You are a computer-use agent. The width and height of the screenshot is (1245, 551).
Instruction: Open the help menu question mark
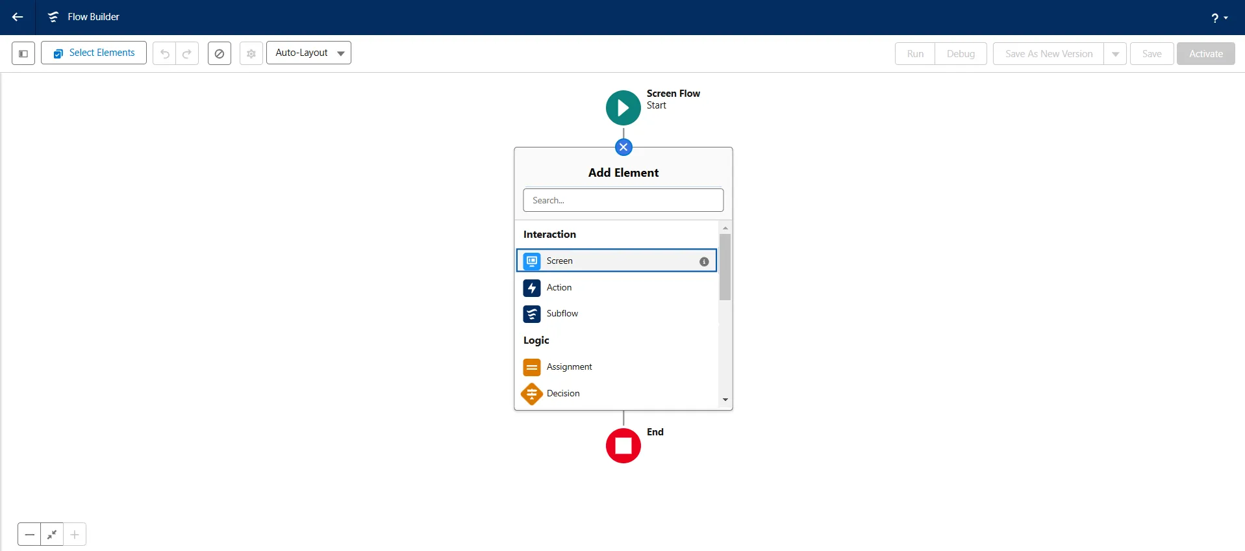point(1218,18)
